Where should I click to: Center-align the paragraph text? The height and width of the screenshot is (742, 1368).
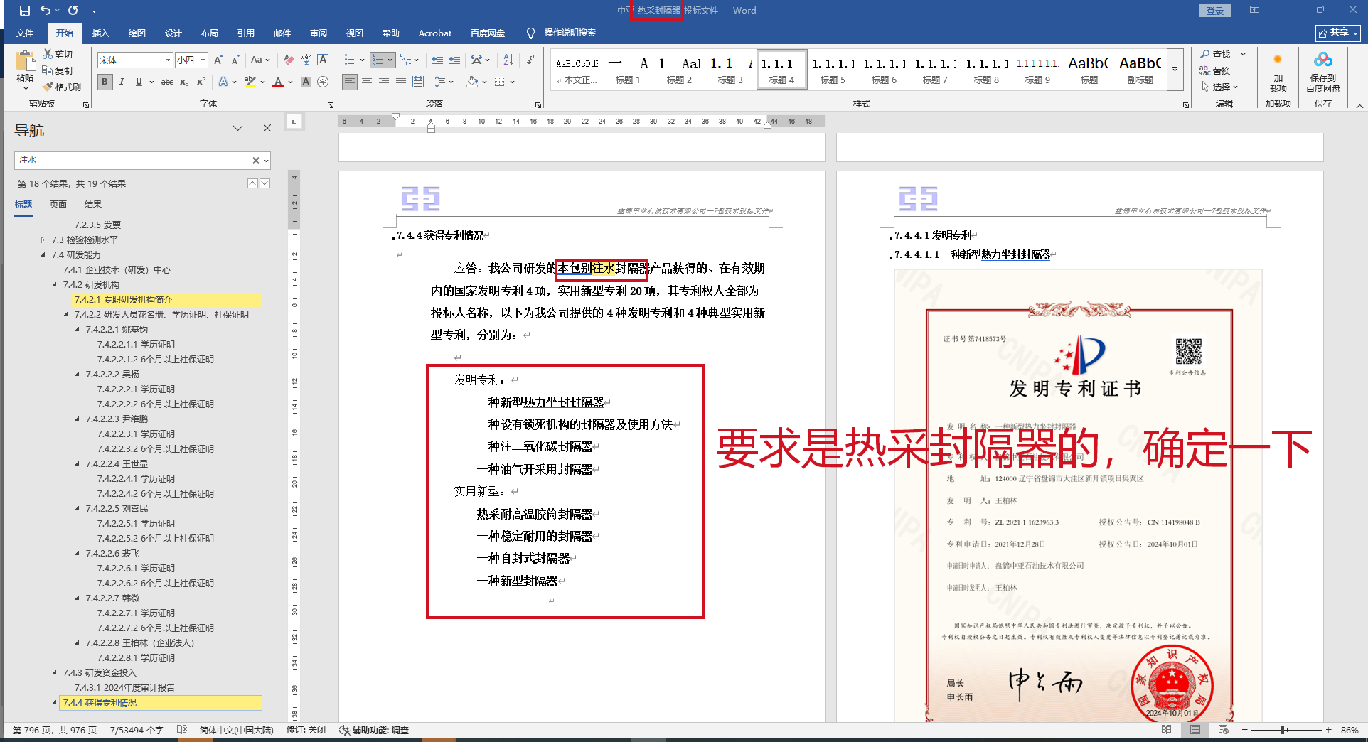point(367,82)
